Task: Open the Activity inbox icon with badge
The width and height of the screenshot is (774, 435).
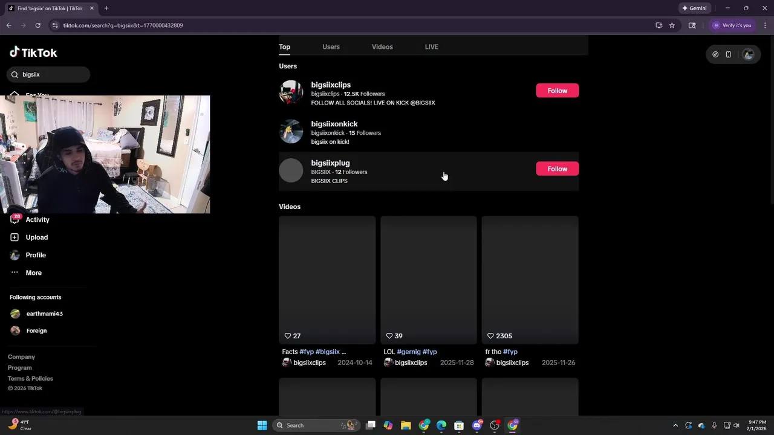Action: tap(15, 219)
